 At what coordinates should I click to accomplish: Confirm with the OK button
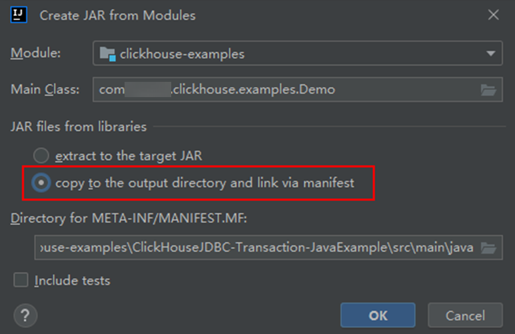(x=378, y=315)
